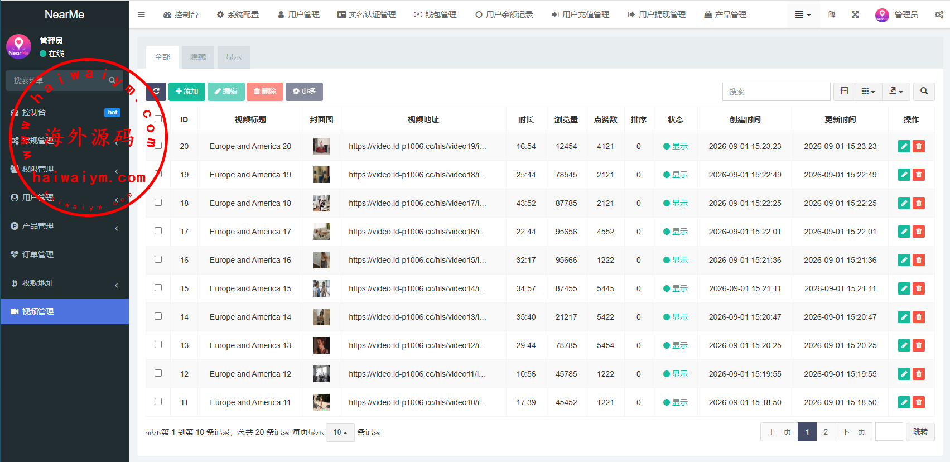The width and height of the screenshot is (950, 462).
Task: Go to page 2 in pagination
Action: [x=826, y=432]
